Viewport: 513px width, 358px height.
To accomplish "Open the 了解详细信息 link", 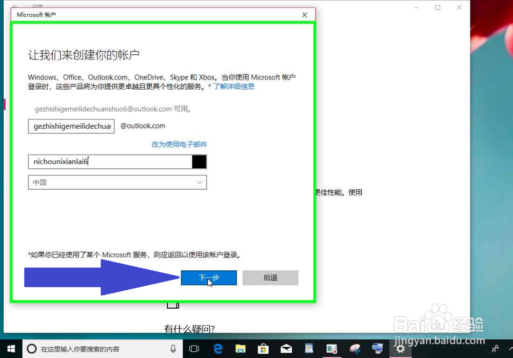I will [233, 86].
